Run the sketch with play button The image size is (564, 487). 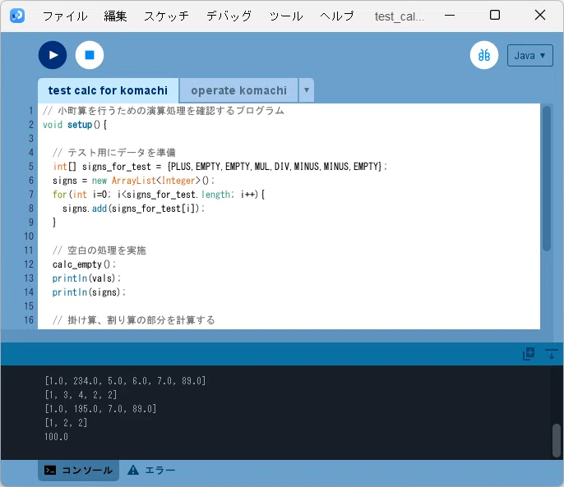53,55
